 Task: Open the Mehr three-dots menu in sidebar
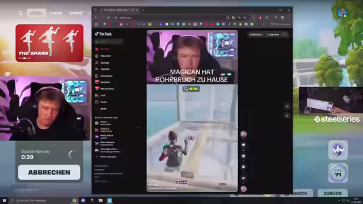pyautogui.click(x=101, y=109)
